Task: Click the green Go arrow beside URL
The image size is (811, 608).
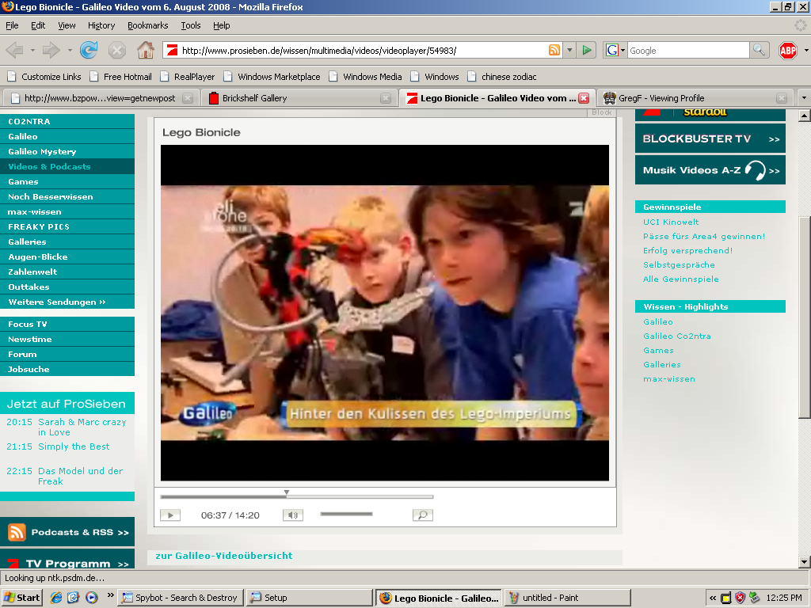Action: pos(587,50)
